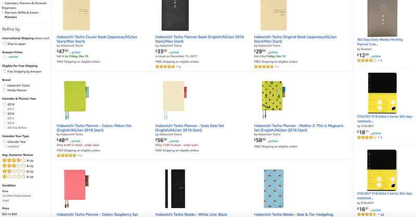
Task: Open rating dropdown for Hobonichi Planner Book A6
Action: click(177, 67)
